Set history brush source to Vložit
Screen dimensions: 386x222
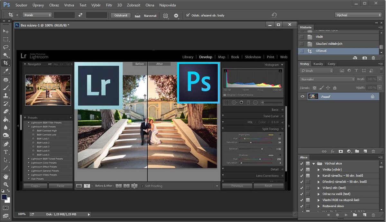point(301,37)
